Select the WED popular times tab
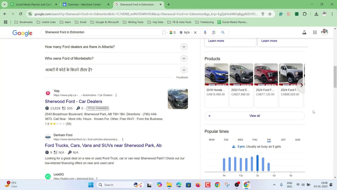The width and height of the screenshot is (337, 190). pos(240,140)
